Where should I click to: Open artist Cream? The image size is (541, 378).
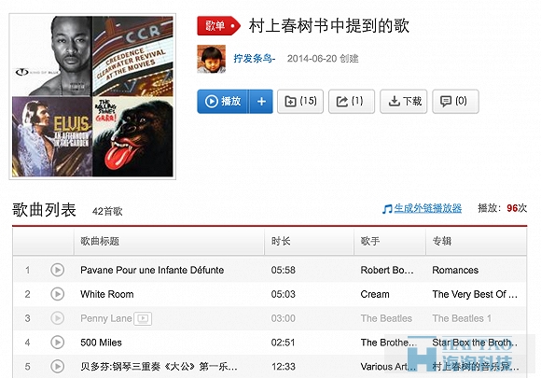[x=375, y=294]
